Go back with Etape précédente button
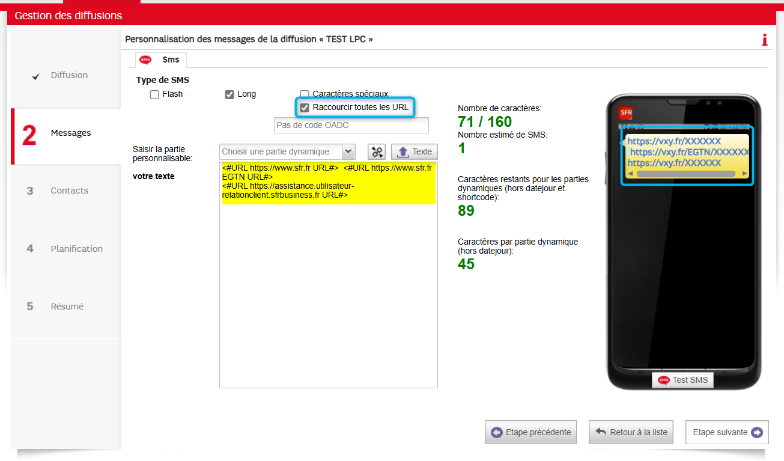Viewport: 784px width, 461px height. coord(530,432)
